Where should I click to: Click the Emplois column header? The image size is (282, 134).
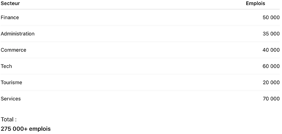coord(255,3)
